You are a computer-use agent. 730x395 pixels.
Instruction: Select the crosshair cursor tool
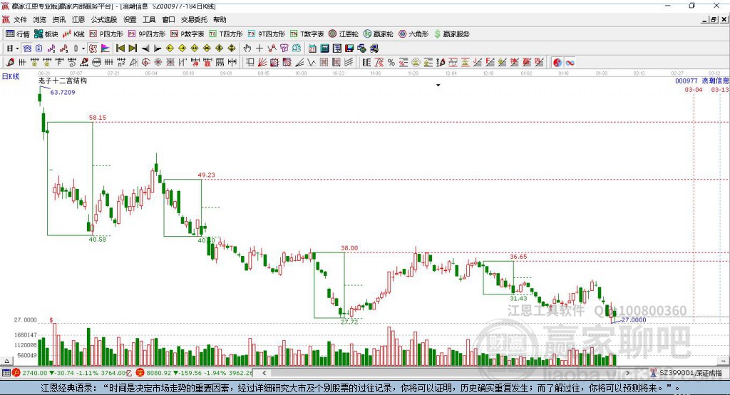coord(259,48)
